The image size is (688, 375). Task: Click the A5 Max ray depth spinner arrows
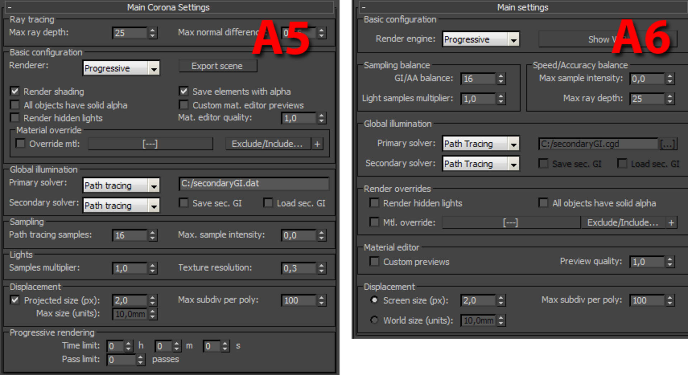(153, 33)
